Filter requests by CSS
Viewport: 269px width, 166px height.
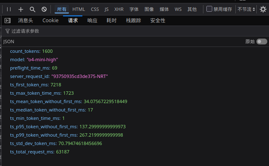tap(95, 9)
